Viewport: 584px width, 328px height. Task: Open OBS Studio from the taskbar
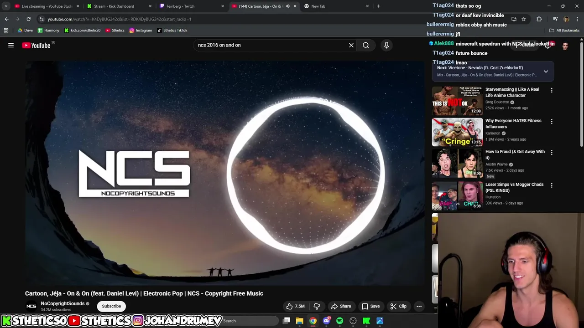(x=353, y=321)
